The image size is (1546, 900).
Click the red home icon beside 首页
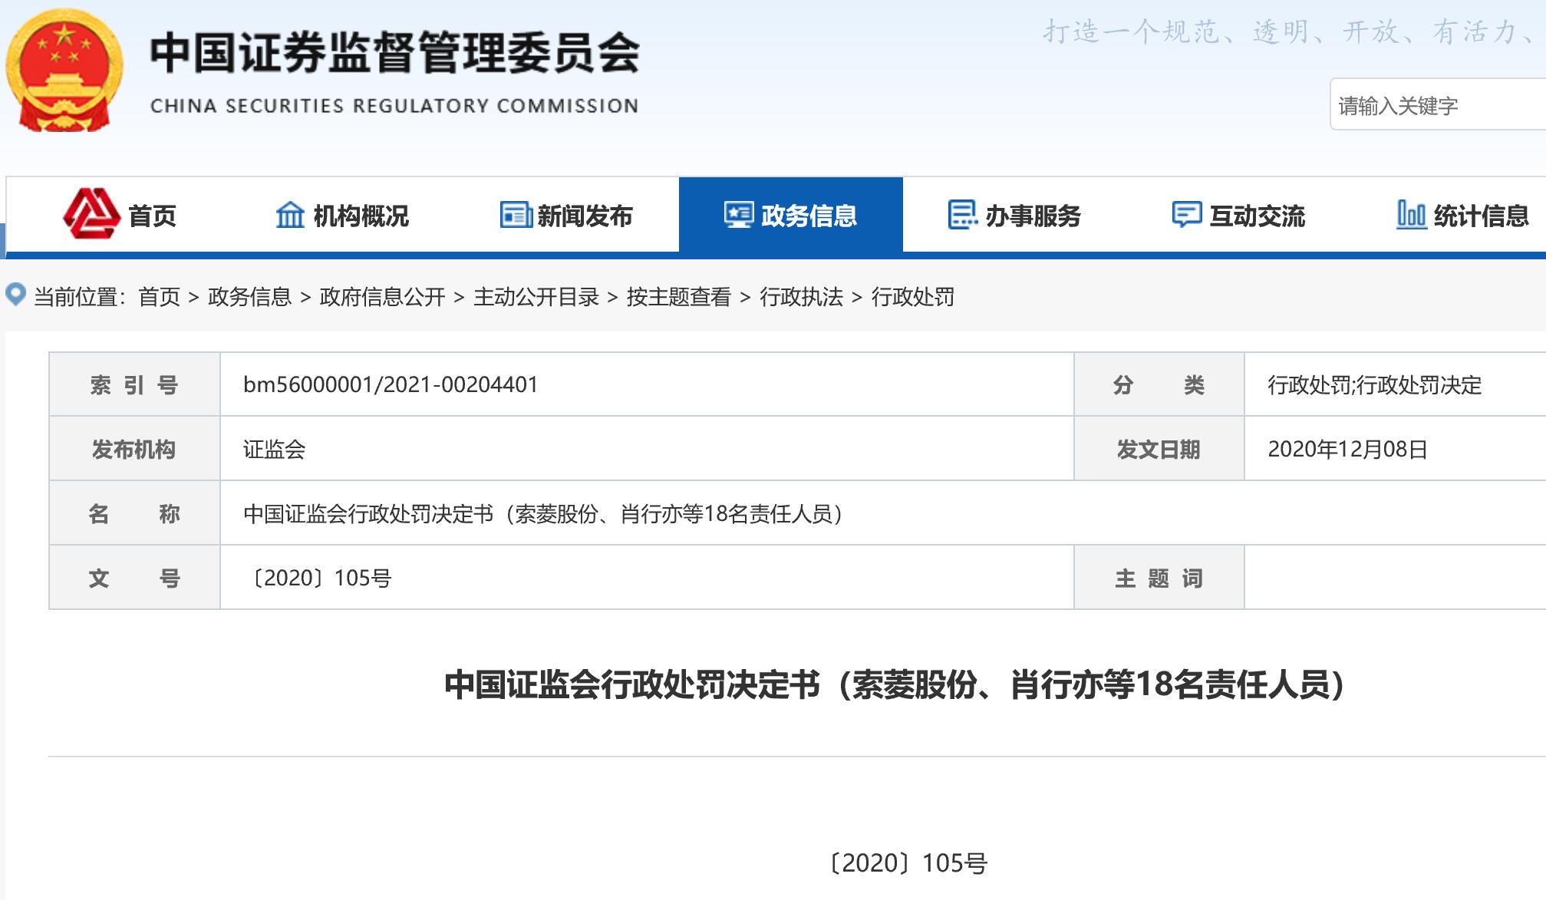(91, 214)
